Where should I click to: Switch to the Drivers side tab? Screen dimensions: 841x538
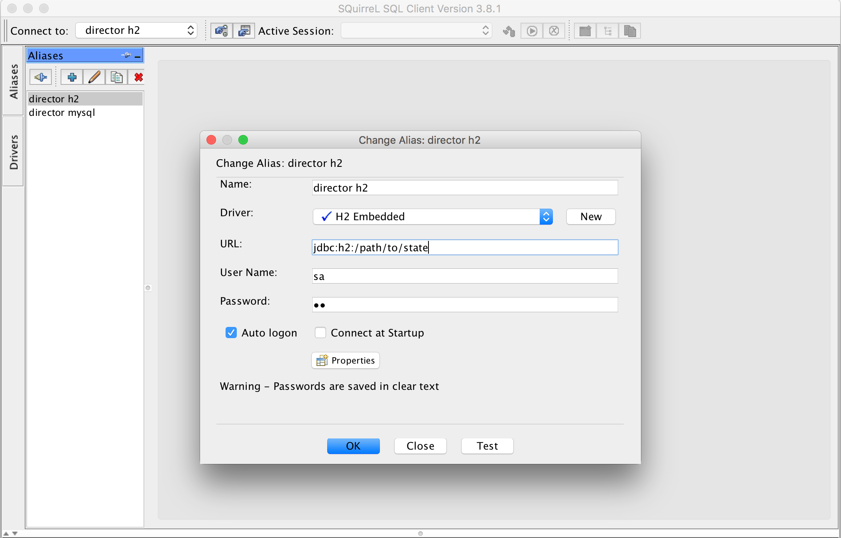[13, 152]
